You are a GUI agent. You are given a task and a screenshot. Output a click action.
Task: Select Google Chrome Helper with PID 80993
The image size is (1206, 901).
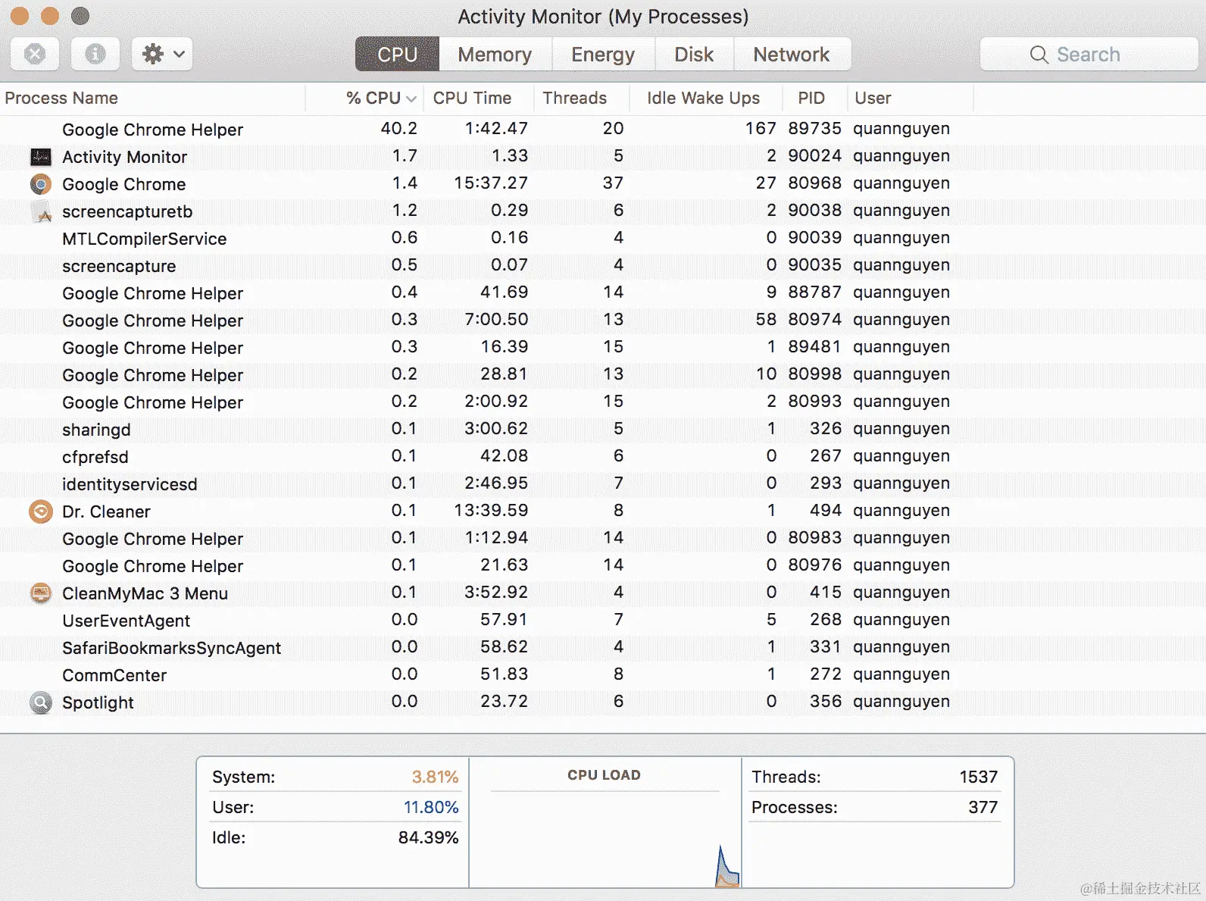point(603,402)
